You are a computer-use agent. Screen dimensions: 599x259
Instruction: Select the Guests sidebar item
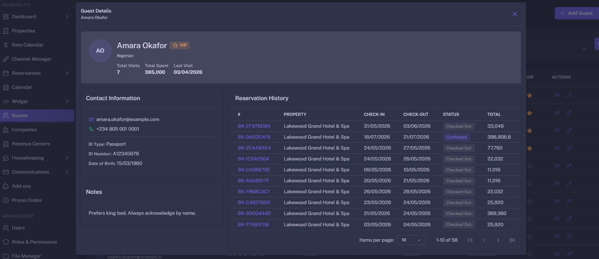point(37,116)
